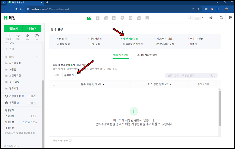Open the tab search dropdown in title bar
Viewport: 235px width, 149px height.
(4, 2)
